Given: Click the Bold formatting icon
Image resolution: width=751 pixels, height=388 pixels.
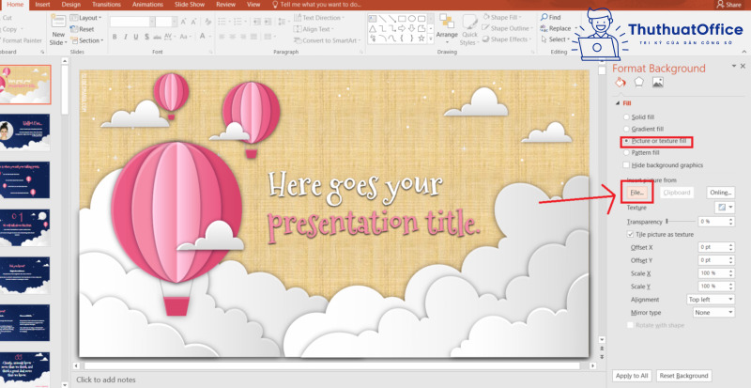Looking at the screenshot, I should 114,38.
